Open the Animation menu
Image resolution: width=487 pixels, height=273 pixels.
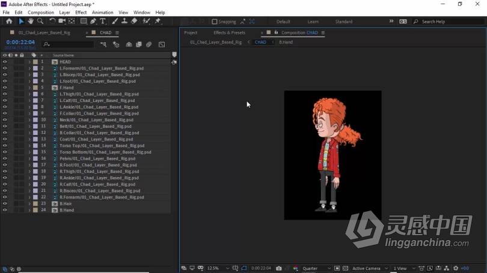click(102, 13)
